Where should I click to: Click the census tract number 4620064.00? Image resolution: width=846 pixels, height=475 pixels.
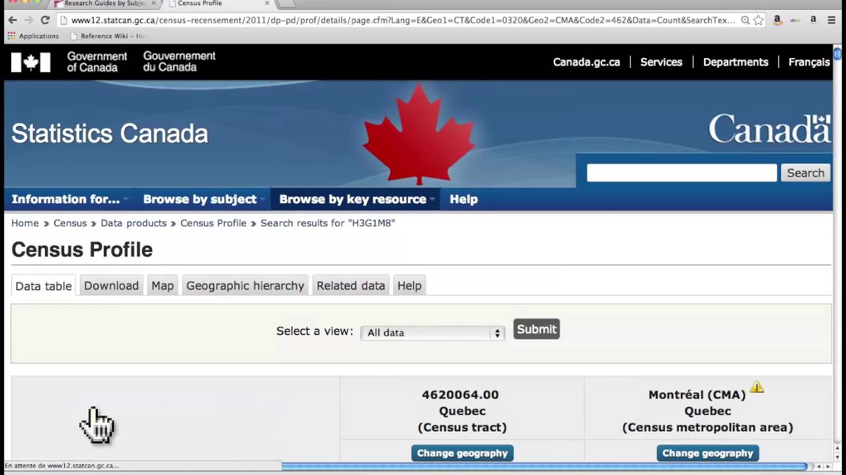[x=460, y=395]
